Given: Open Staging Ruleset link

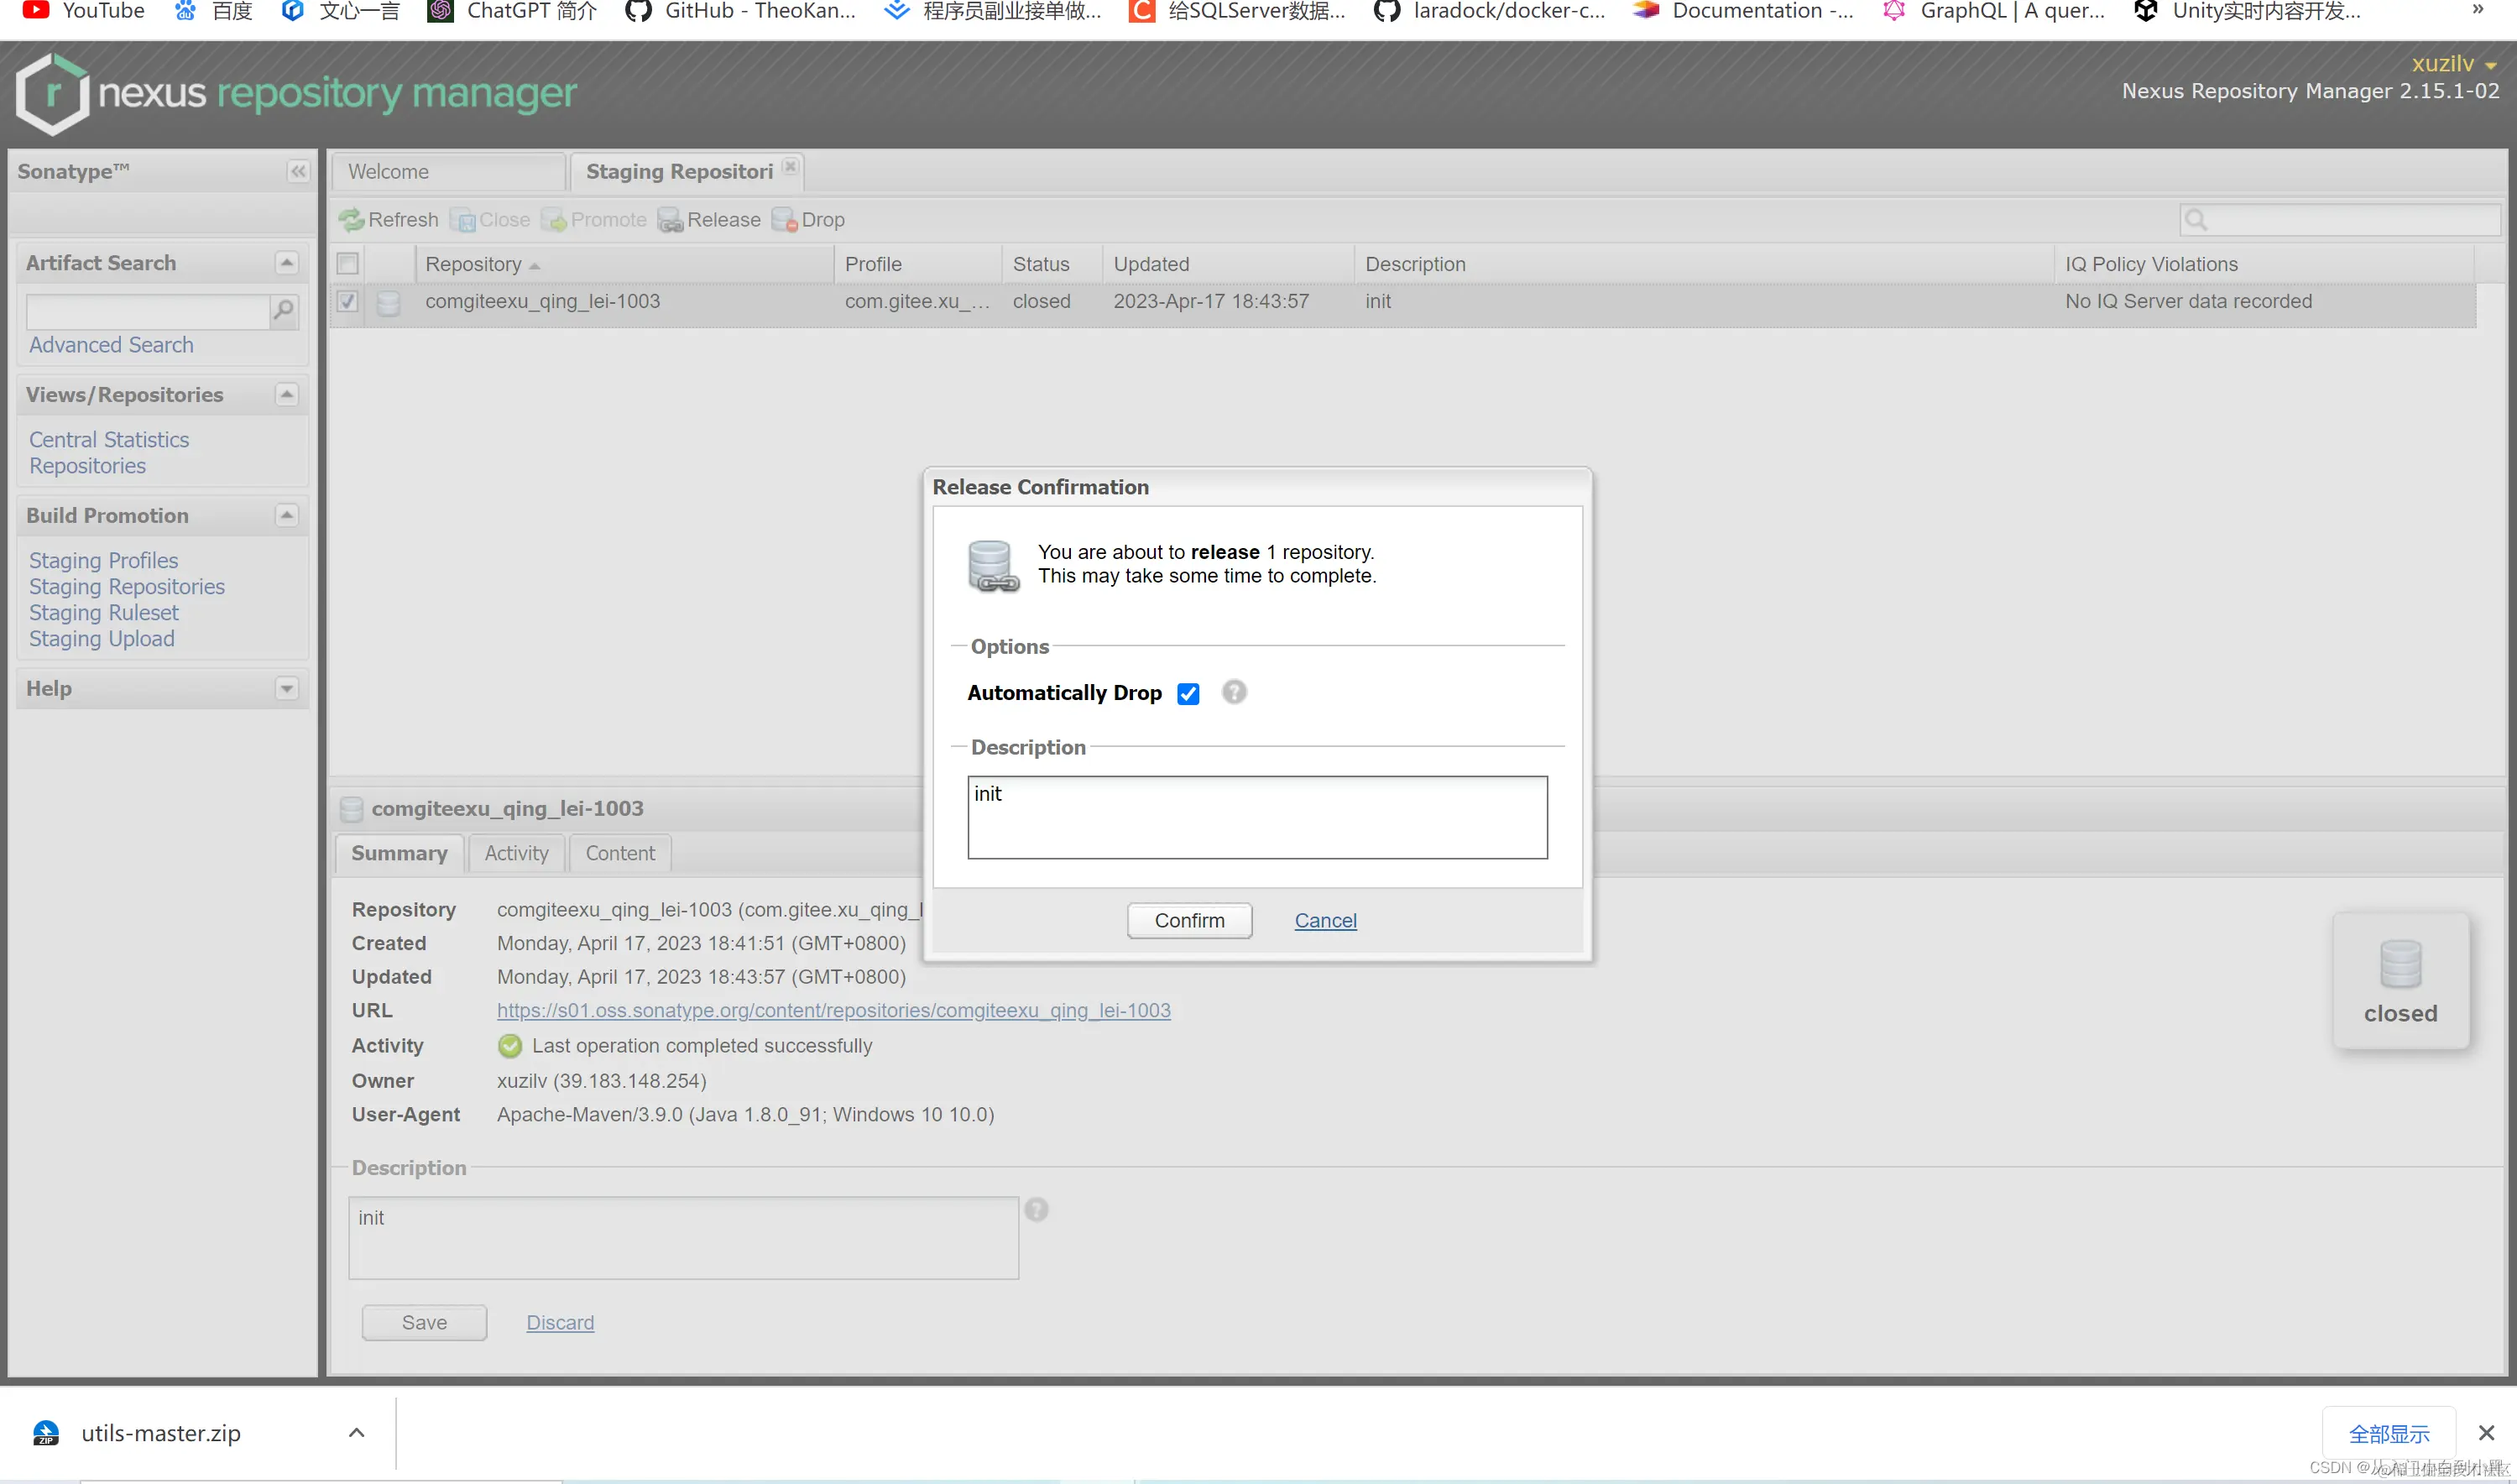Looking at the screenshot, I should pos(103,613).
